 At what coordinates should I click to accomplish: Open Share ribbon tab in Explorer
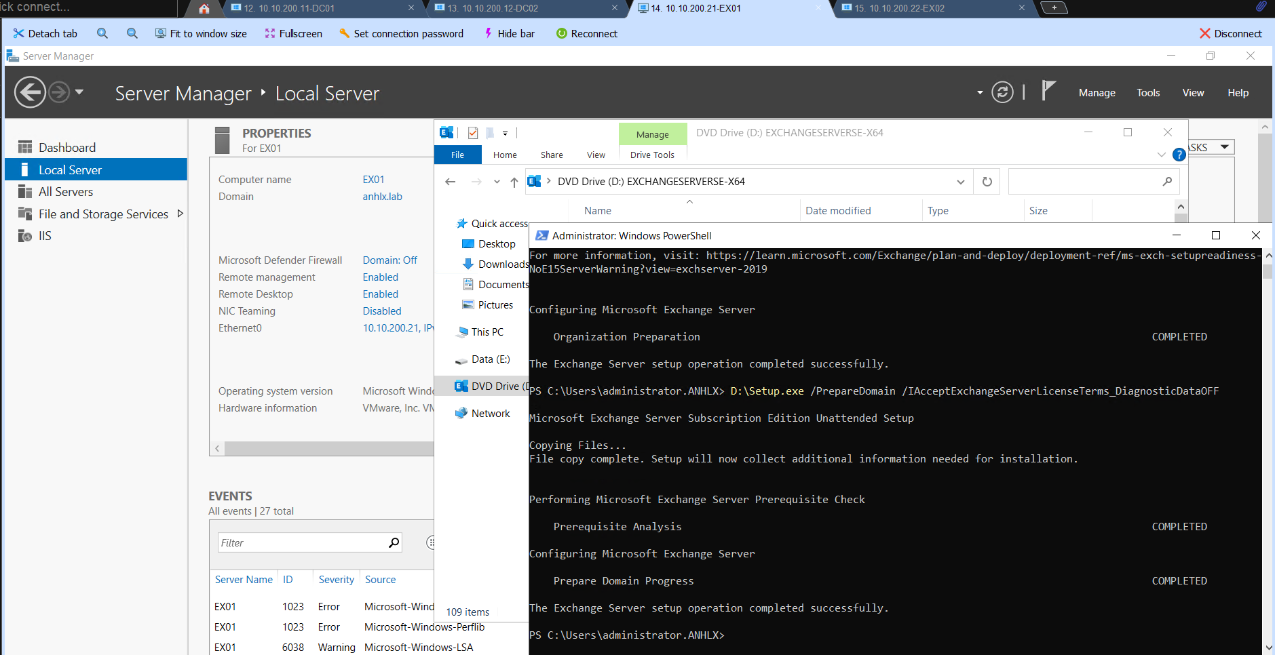[552, 155]
